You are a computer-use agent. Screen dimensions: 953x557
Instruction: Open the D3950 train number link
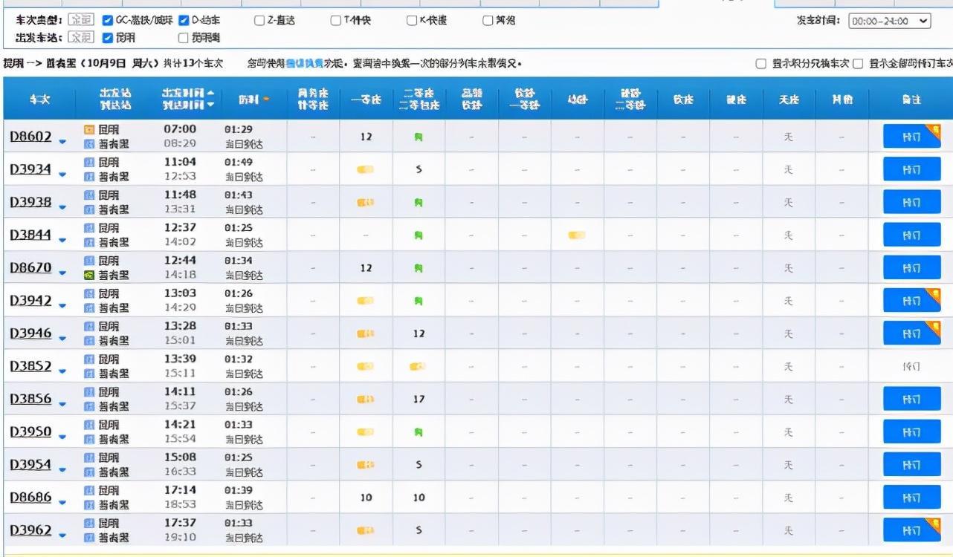(x=30, y=431)
